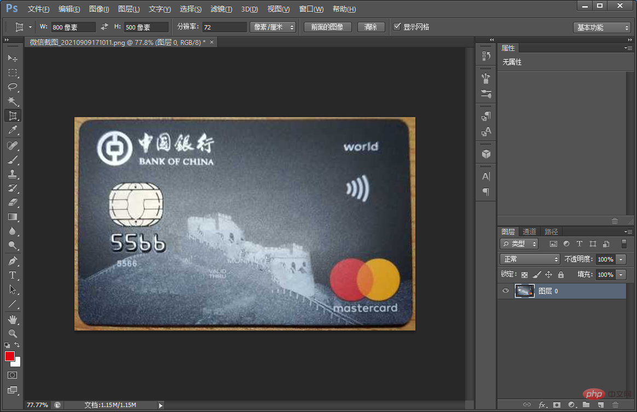
Task: Click the 清除 button
Action: [x=371, y=27]
